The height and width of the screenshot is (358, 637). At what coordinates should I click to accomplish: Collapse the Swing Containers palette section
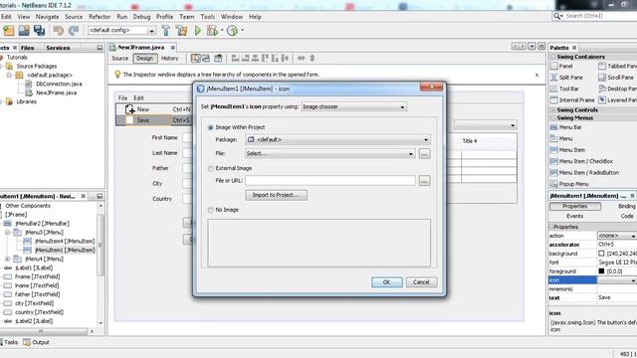pos(553,57)
